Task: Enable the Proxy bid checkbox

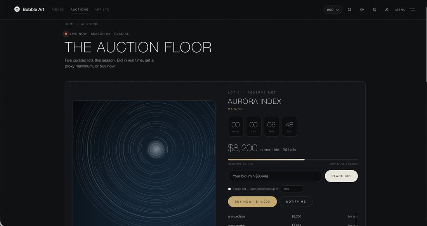Action: (229, 189)
